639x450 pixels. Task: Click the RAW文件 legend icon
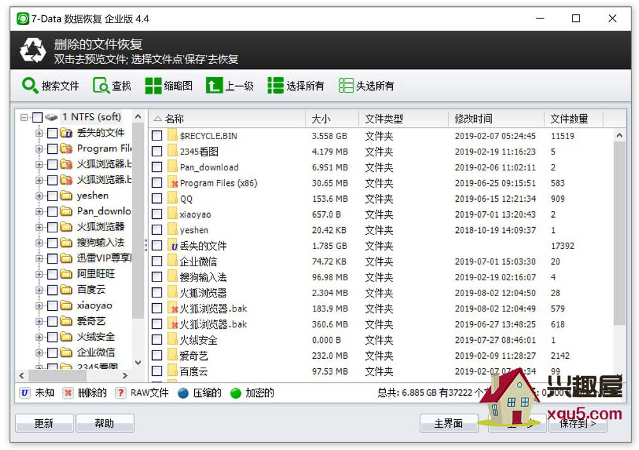pos(120,393)
